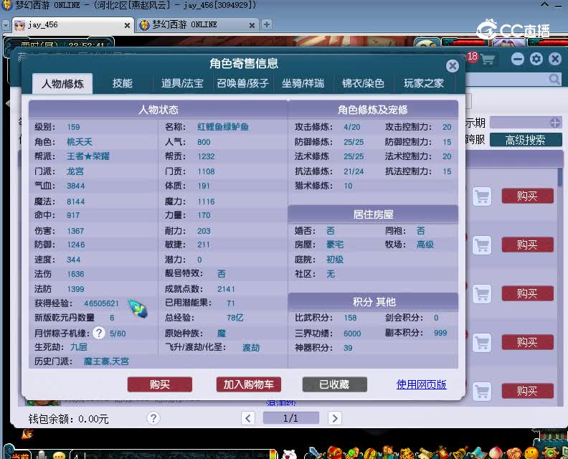Close the 梦幻西游 ONLINE tab

(252, 25)
